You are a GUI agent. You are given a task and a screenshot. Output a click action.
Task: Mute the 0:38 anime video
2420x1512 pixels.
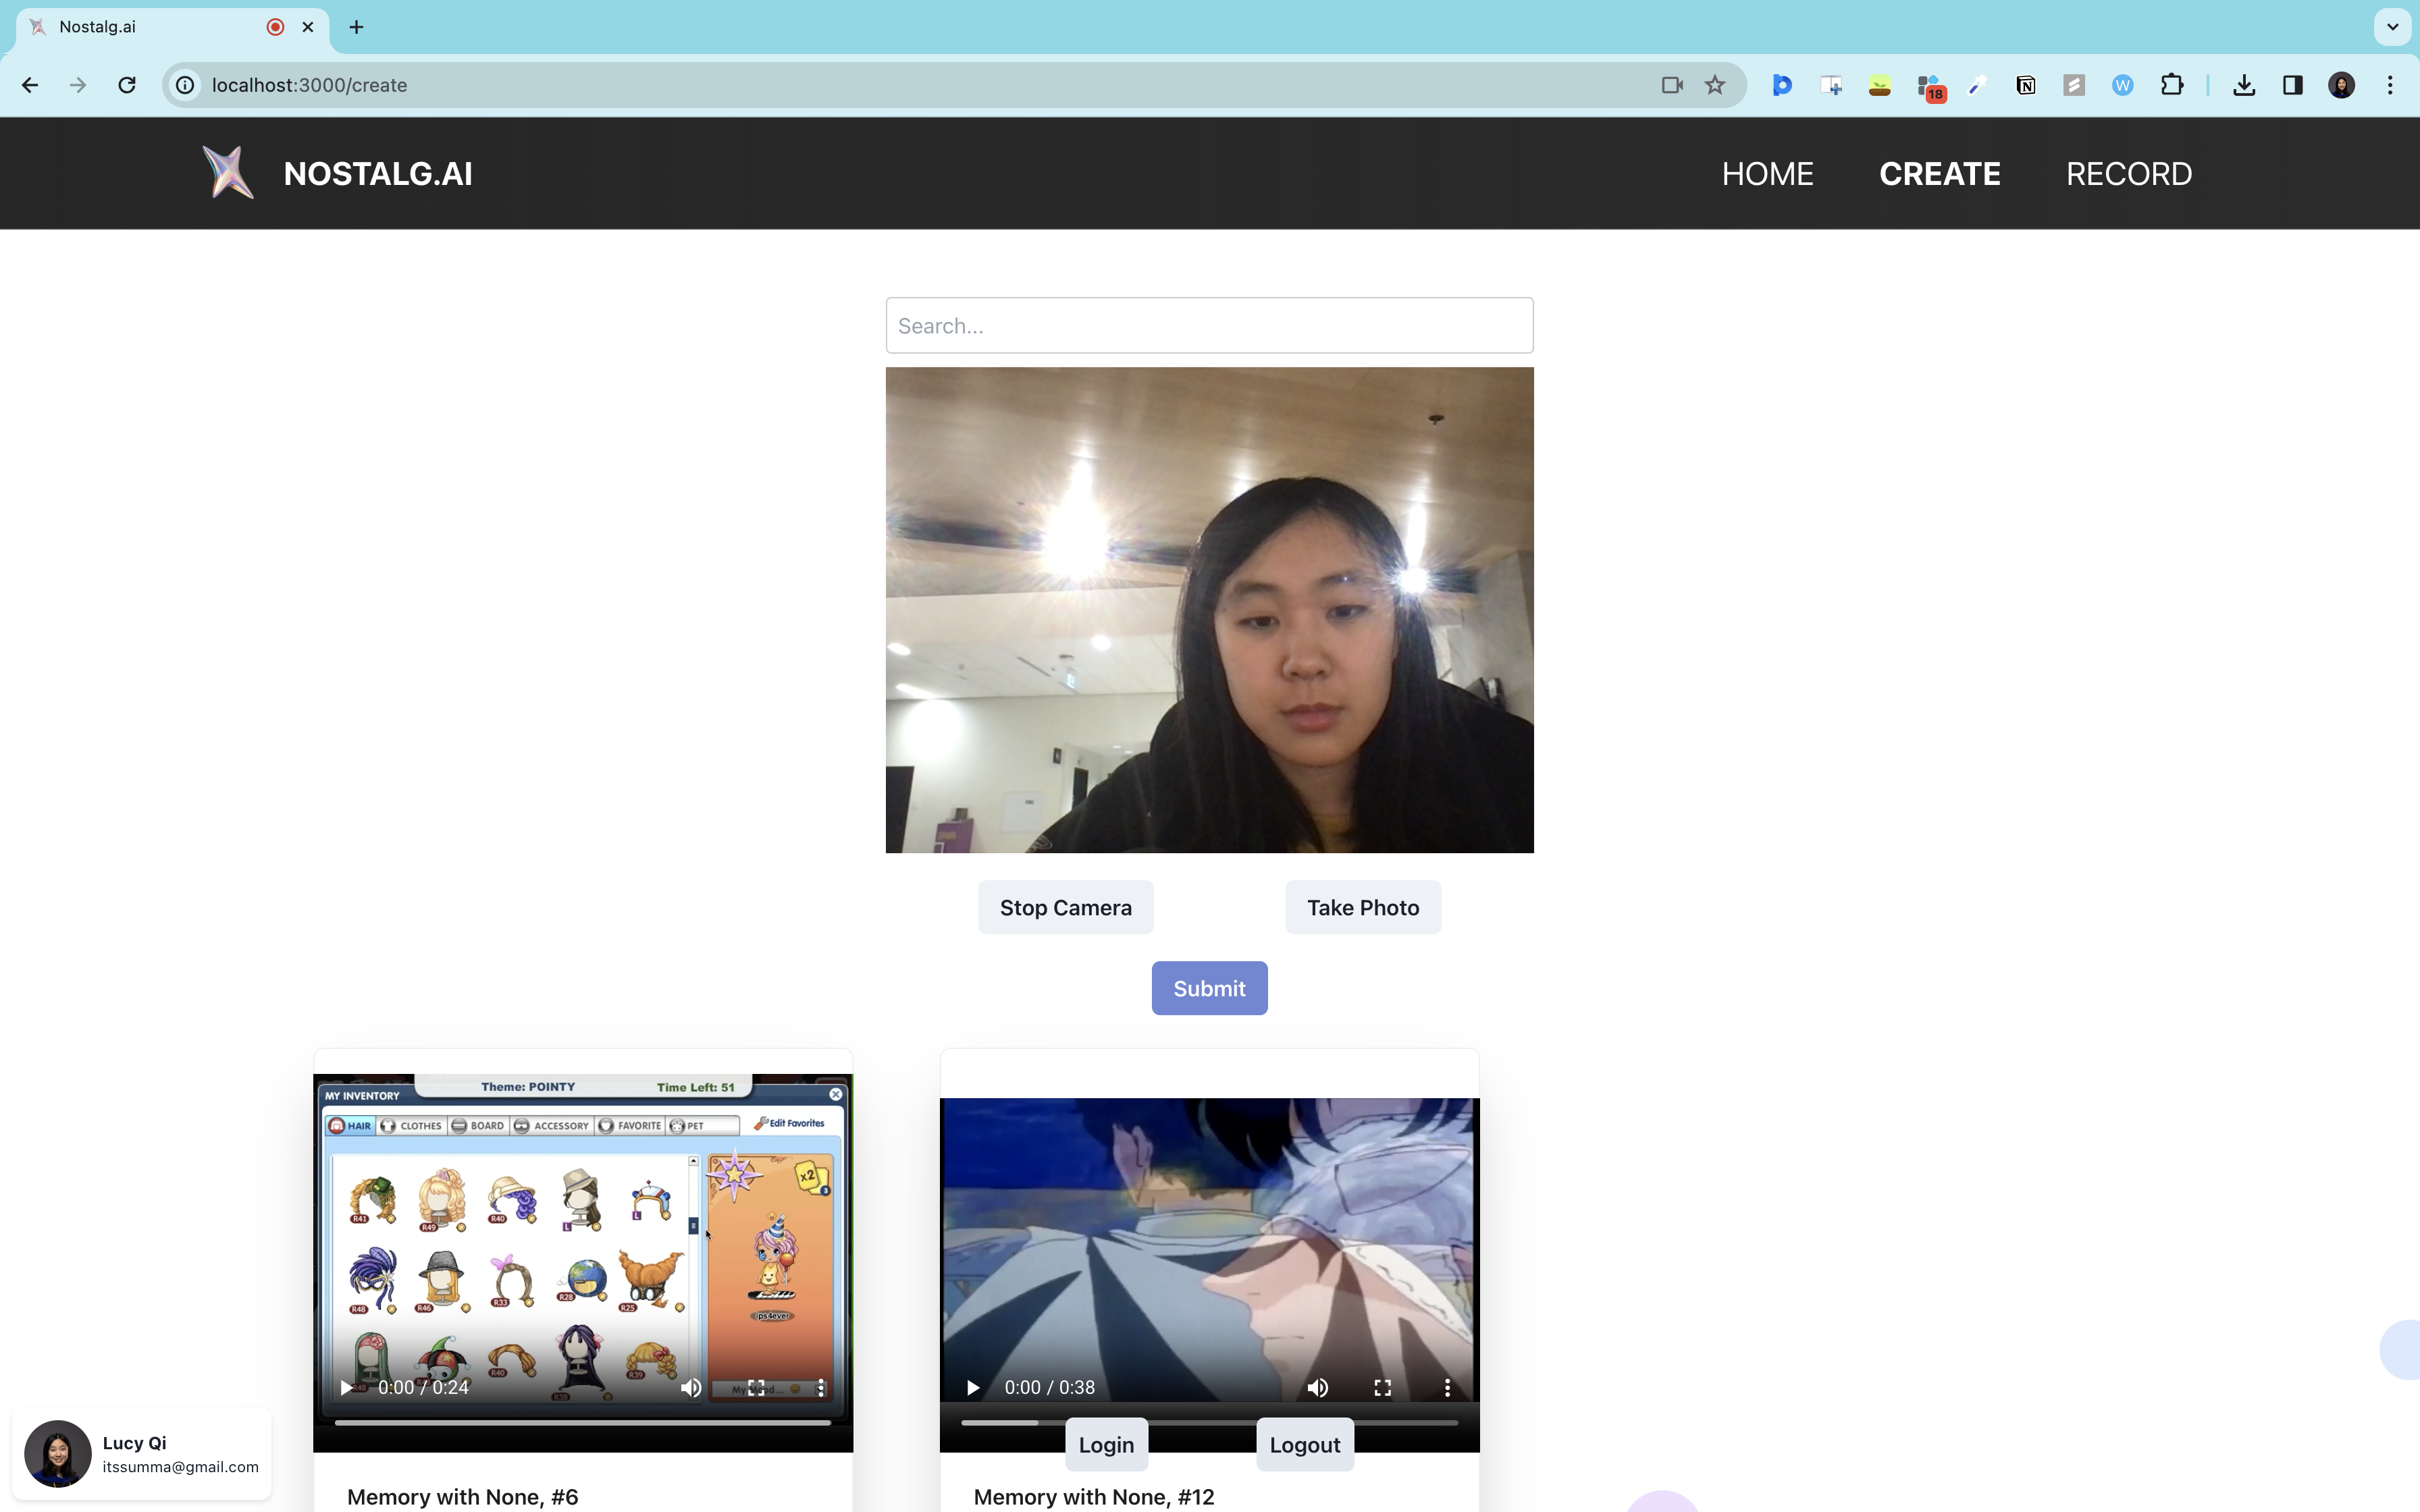(1317, 1387)
